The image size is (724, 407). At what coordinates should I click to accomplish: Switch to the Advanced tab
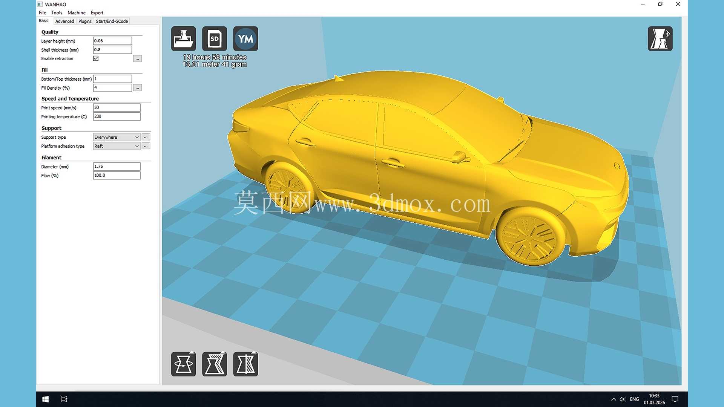(x=64, y=21)
